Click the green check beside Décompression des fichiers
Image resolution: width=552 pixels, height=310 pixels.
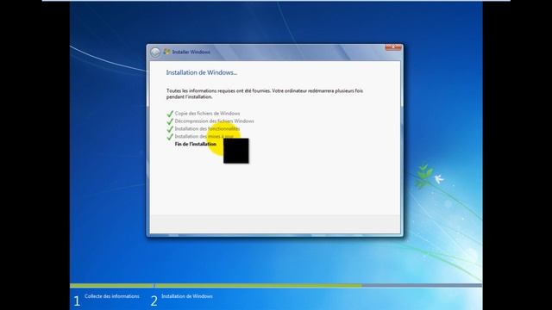click(170, 121)
